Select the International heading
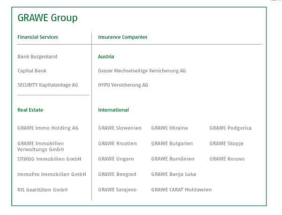This screenshot has width=282, height=215. [113, 110]
